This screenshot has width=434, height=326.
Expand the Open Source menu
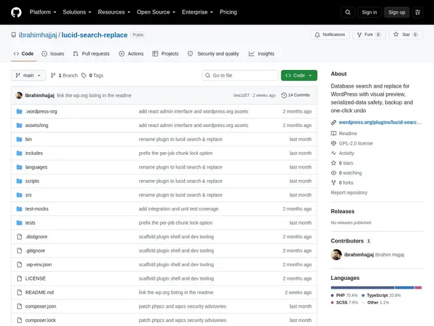[x=156, y=12]
